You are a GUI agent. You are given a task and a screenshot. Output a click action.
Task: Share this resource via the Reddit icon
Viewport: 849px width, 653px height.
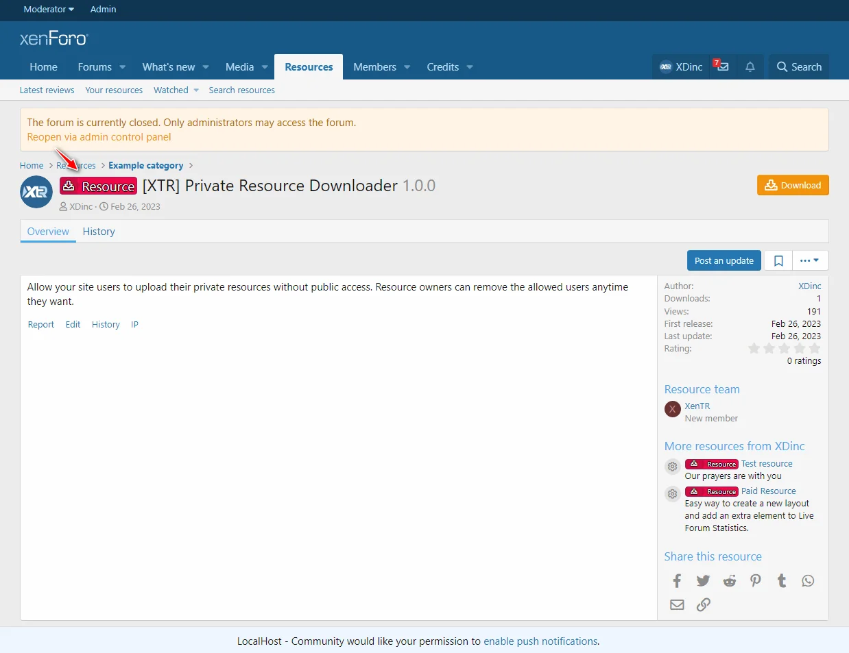point(729,580)
